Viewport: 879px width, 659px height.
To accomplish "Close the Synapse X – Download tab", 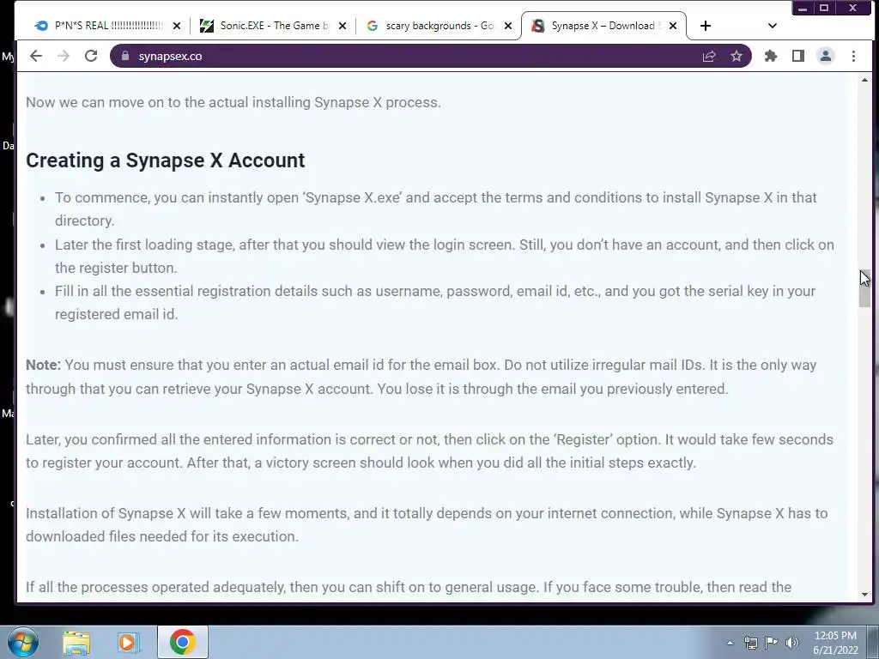I will (673, 26).
